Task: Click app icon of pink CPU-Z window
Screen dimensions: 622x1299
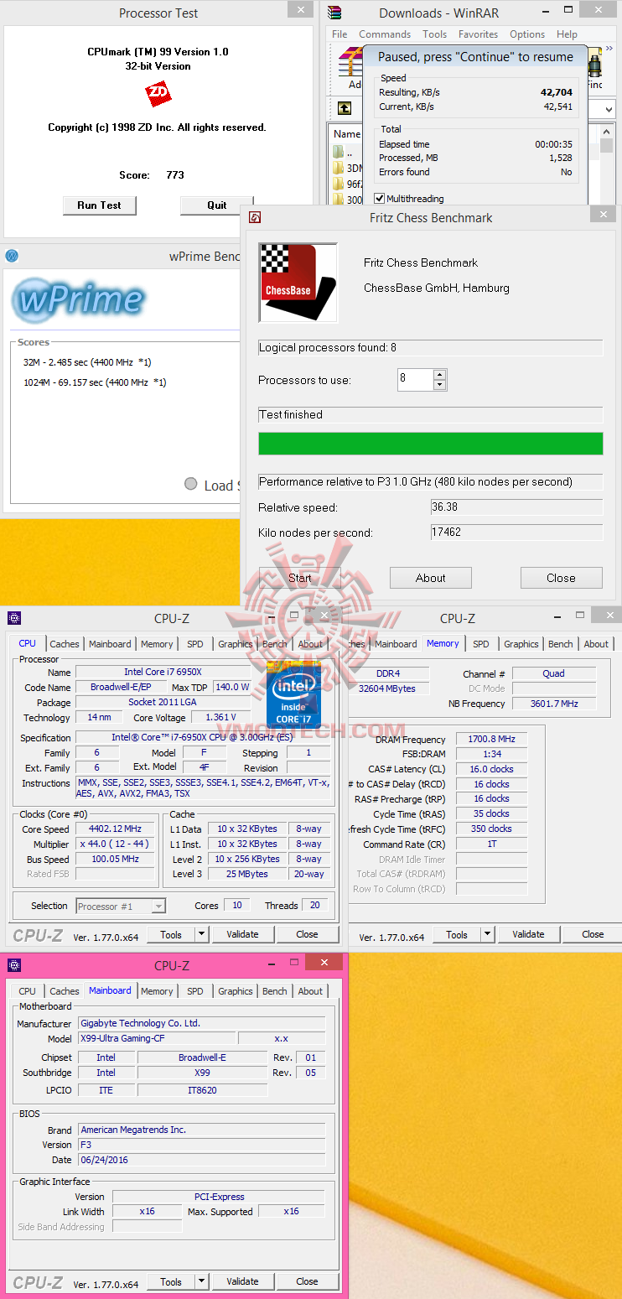Action: [x=14, y=965]
